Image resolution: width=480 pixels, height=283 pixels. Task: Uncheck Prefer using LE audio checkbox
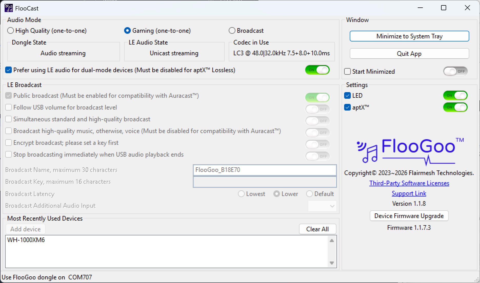(x=8, y=70)
